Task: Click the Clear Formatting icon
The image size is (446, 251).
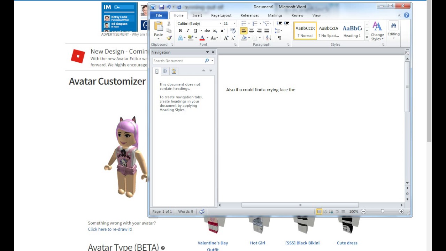Action: pos(233,31)
